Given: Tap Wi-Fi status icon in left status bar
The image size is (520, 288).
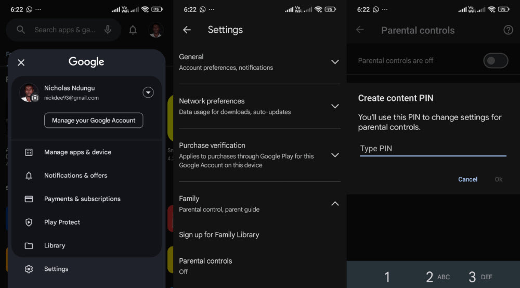Looking at the screenshot, I should pos(145,9).
